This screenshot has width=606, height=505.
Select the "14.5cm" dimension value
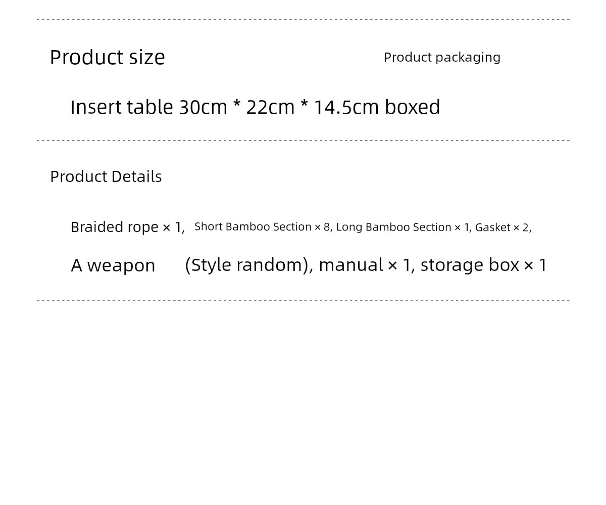tap(346, 107)
